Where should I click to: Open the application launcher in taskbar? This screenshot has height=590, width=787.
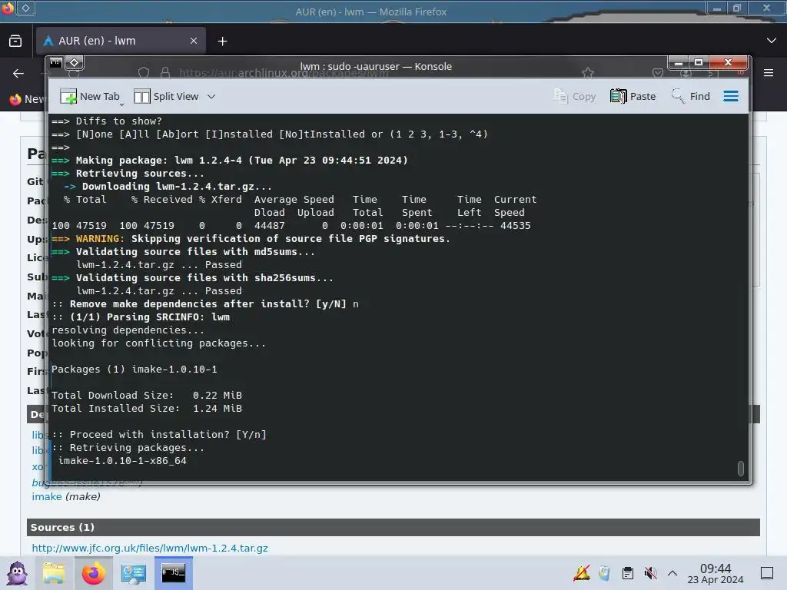17,573
